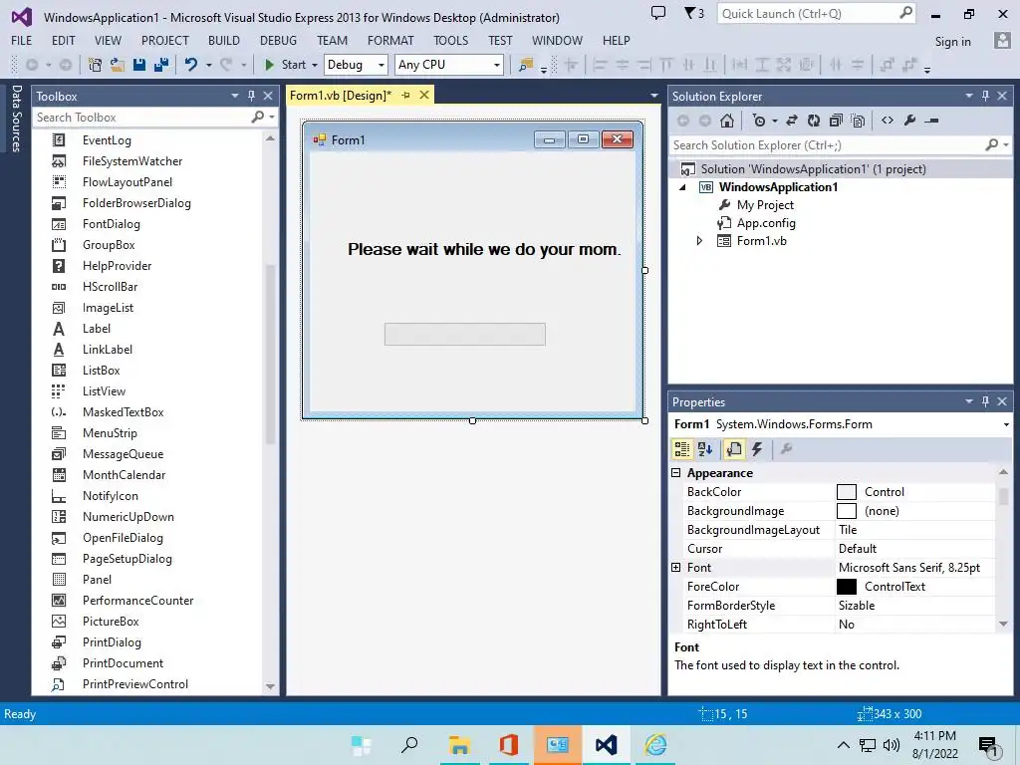1020x765 pixels.
Task: Open the Undo history dropdown arrow
Action: (209, 65)
